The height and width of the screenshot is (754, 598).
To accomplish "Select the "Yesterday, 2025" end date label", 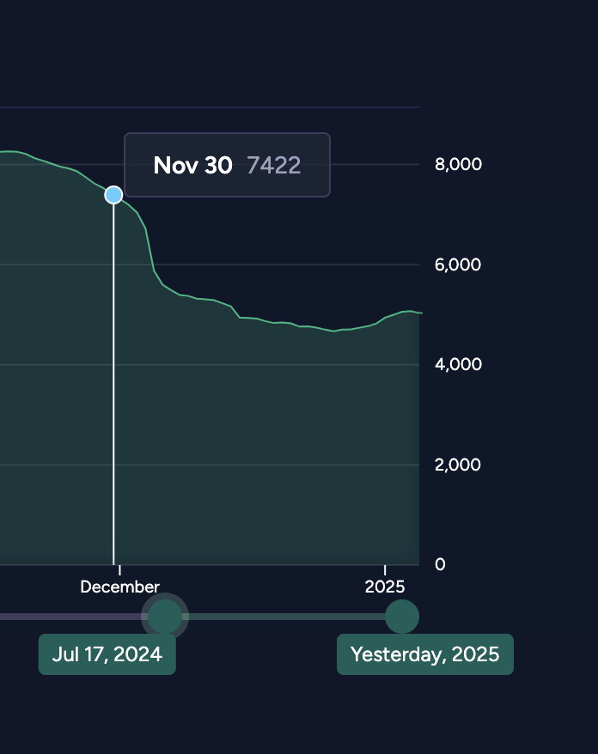I will tap(424, 654).
